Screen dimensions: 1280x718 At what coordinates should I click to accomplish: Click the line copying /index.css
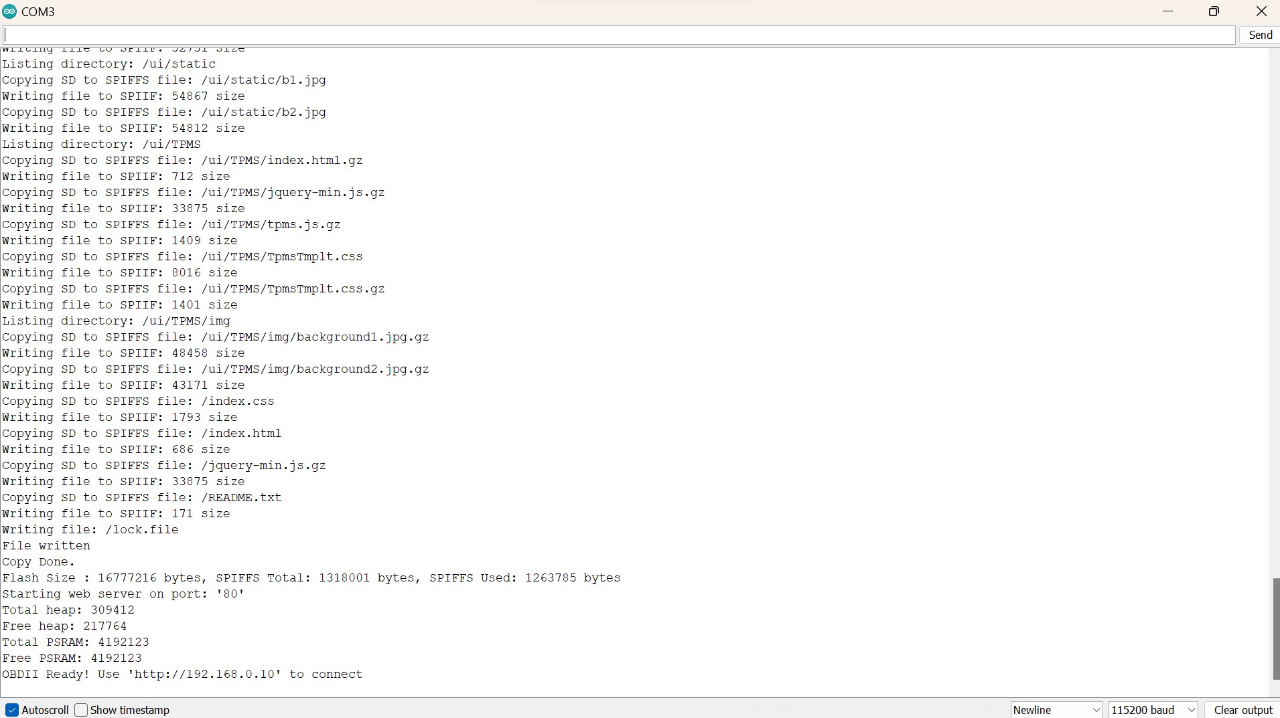138,401
